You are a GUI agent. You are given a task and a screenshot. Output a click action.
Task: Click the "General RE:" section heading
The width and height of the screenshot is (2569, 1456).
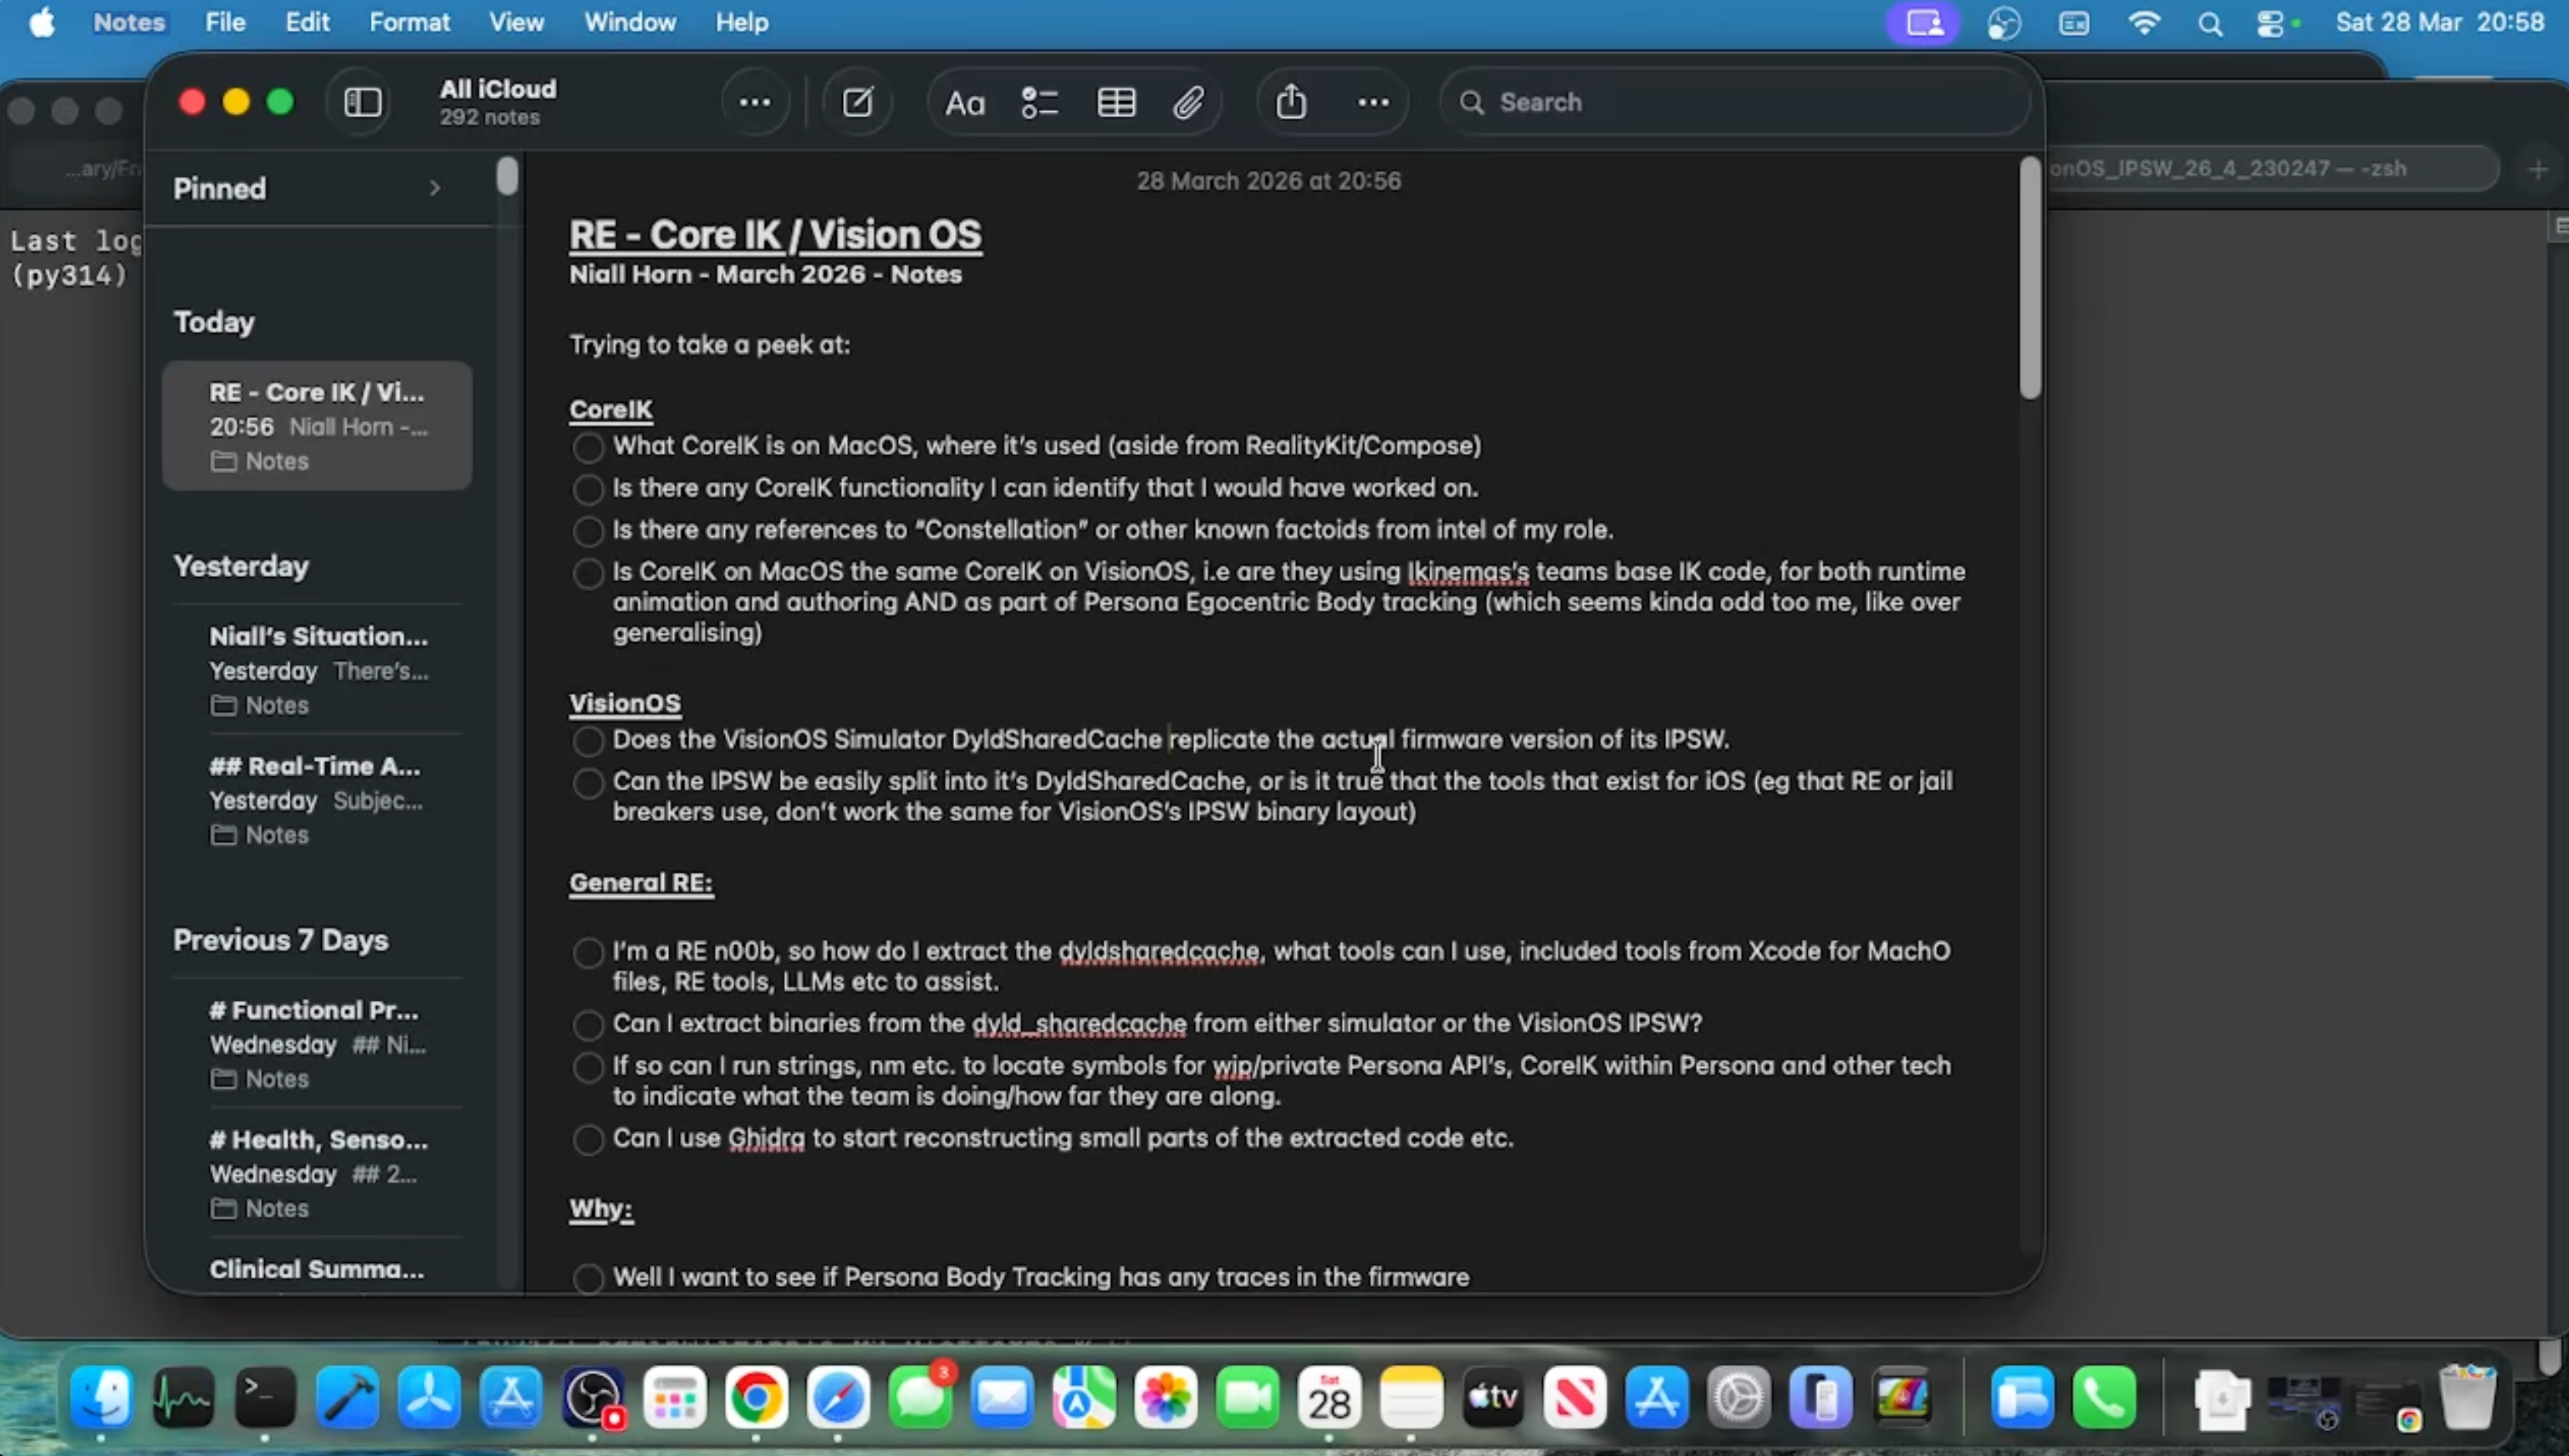640,882
